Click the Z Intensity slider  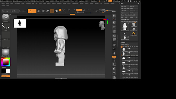pyautogui.click(x=85, y=12)
